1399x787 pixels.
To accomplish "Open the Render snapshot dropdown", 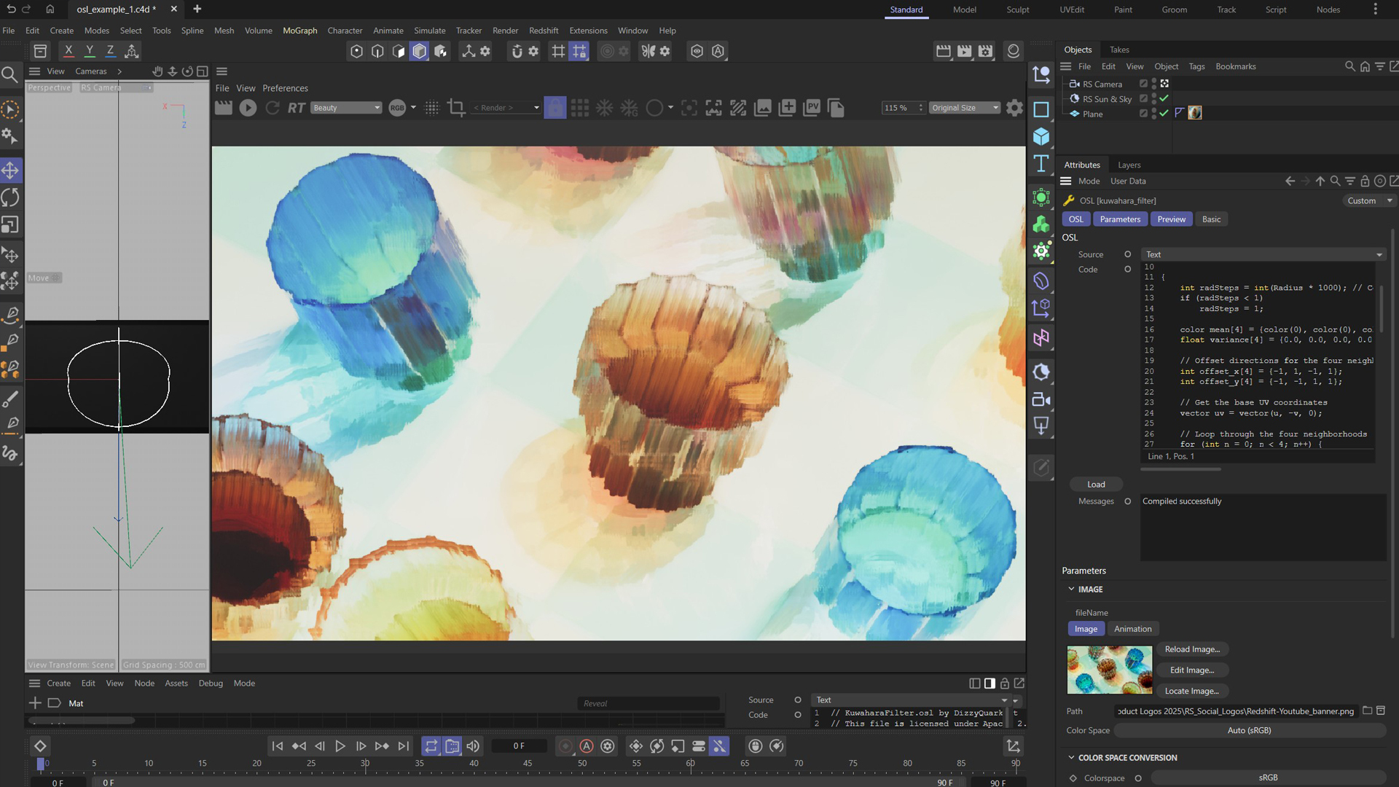I will coord(506,108).
